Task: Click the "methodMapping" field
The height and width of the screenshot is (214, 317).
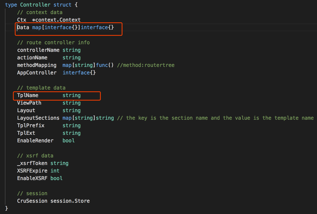Action: click(x=37, y=65)
